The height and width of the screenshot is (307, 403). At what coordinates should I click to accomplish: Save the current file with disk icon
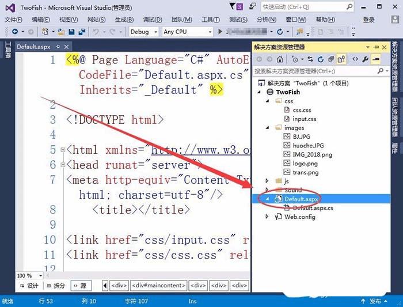coord(72,32)
